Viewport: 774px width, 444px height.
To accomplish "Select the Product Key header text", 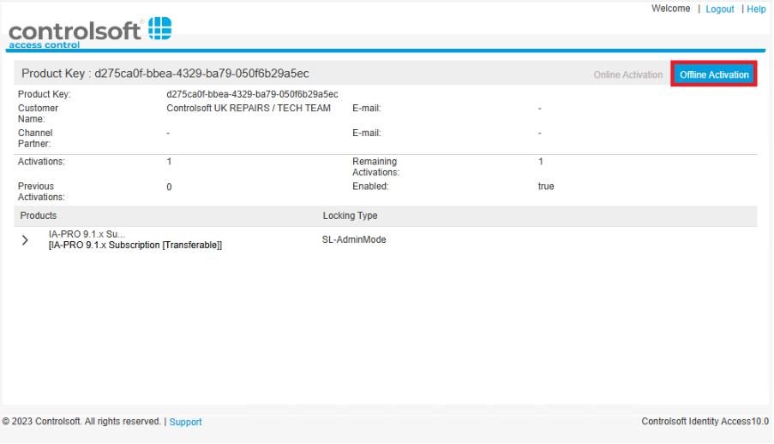I will pyautogui.click(x=165, y=74).
